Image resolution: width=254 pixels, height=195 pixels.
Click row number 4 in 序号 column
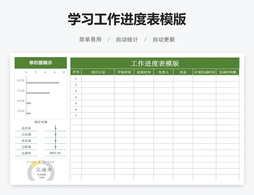tap(76, 97)
